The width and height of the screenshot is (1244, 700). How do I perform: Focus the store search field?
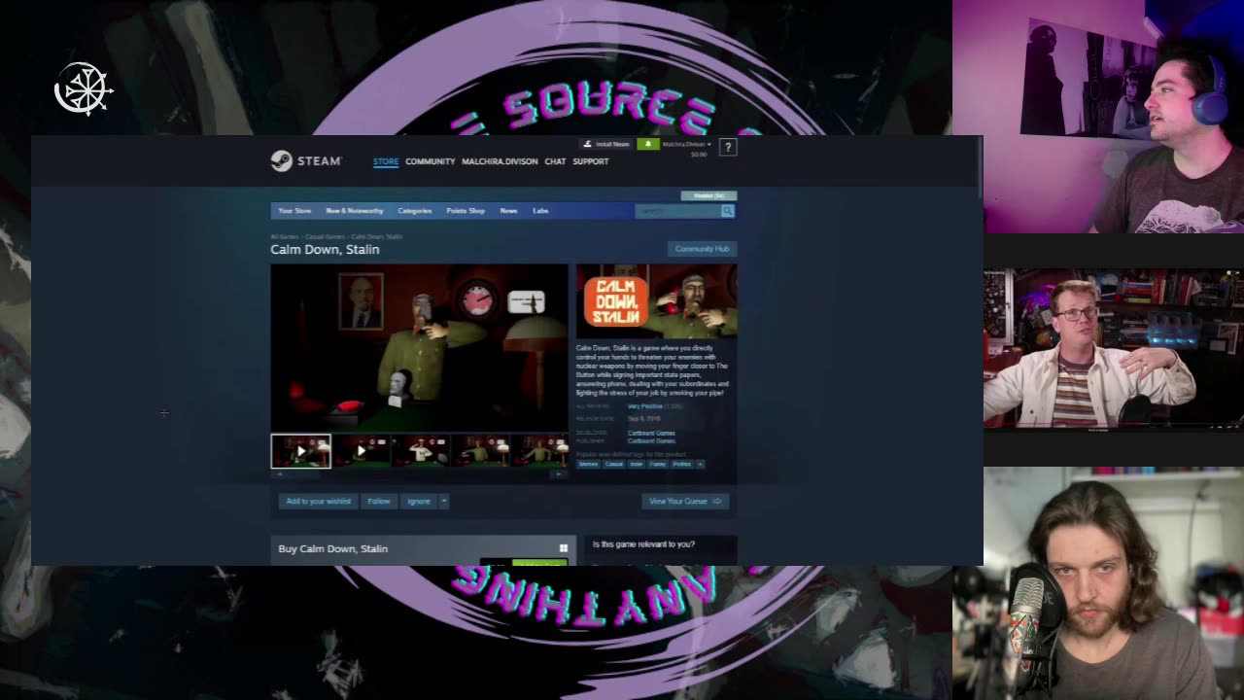677,211
